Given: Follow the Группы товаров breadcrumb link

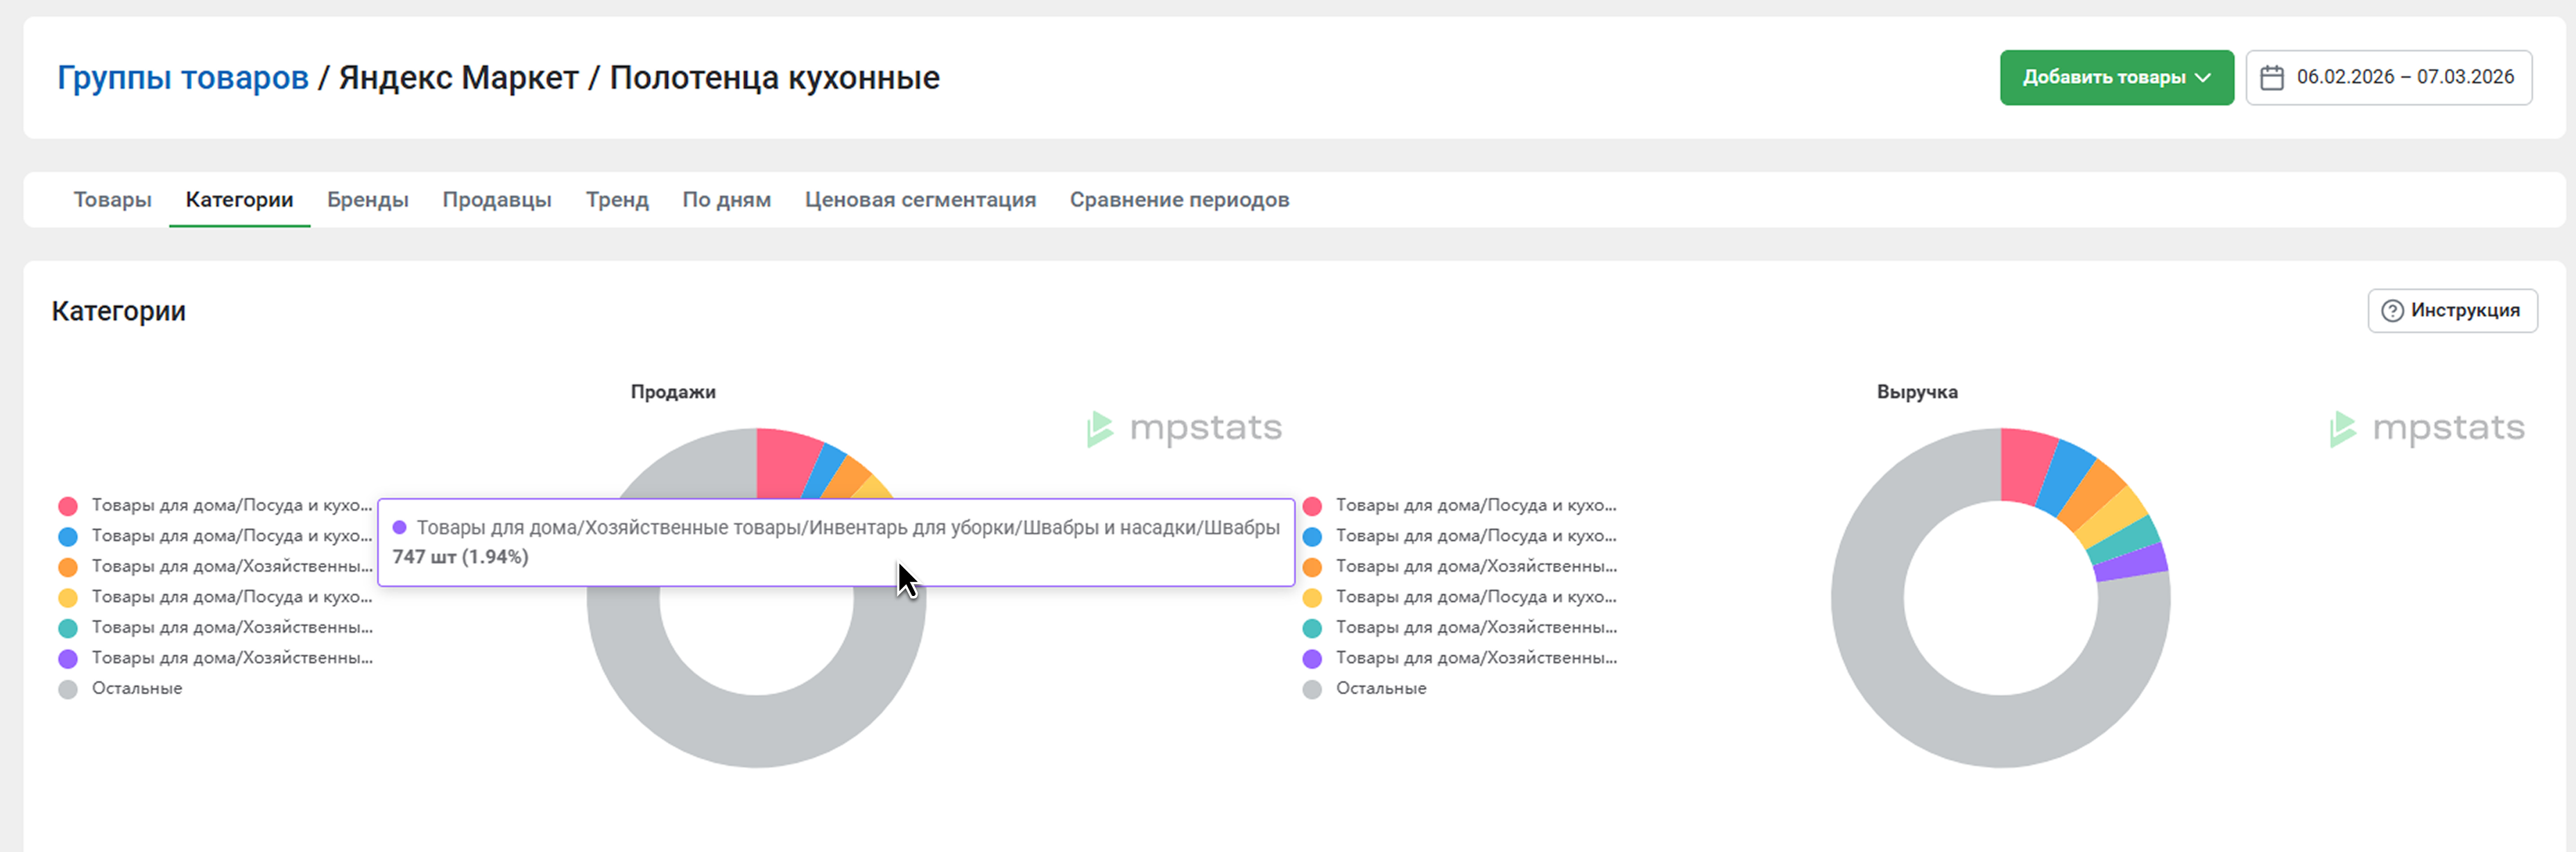Looking at the screenshot, I should pos(183,77).
